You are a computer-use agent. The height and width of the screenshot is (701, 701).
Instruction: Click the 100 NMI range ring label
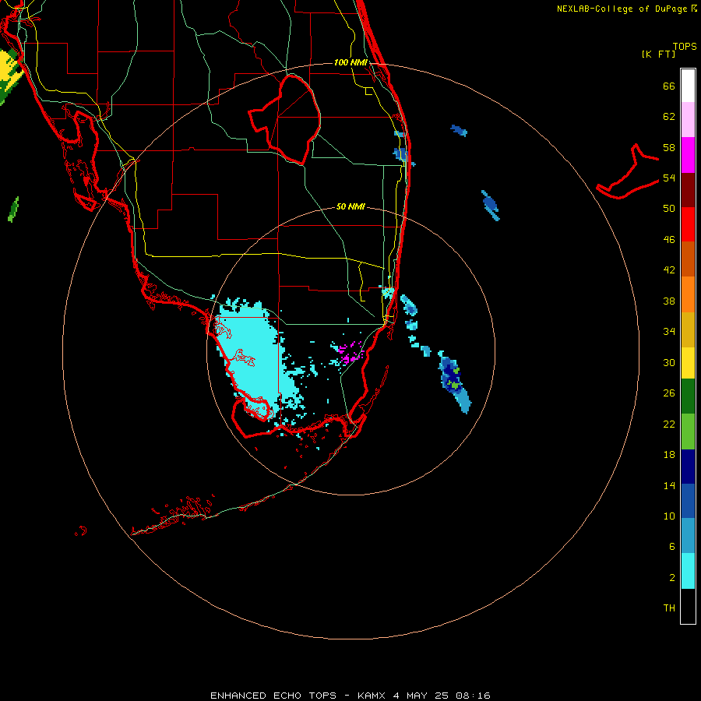[350, 62]
